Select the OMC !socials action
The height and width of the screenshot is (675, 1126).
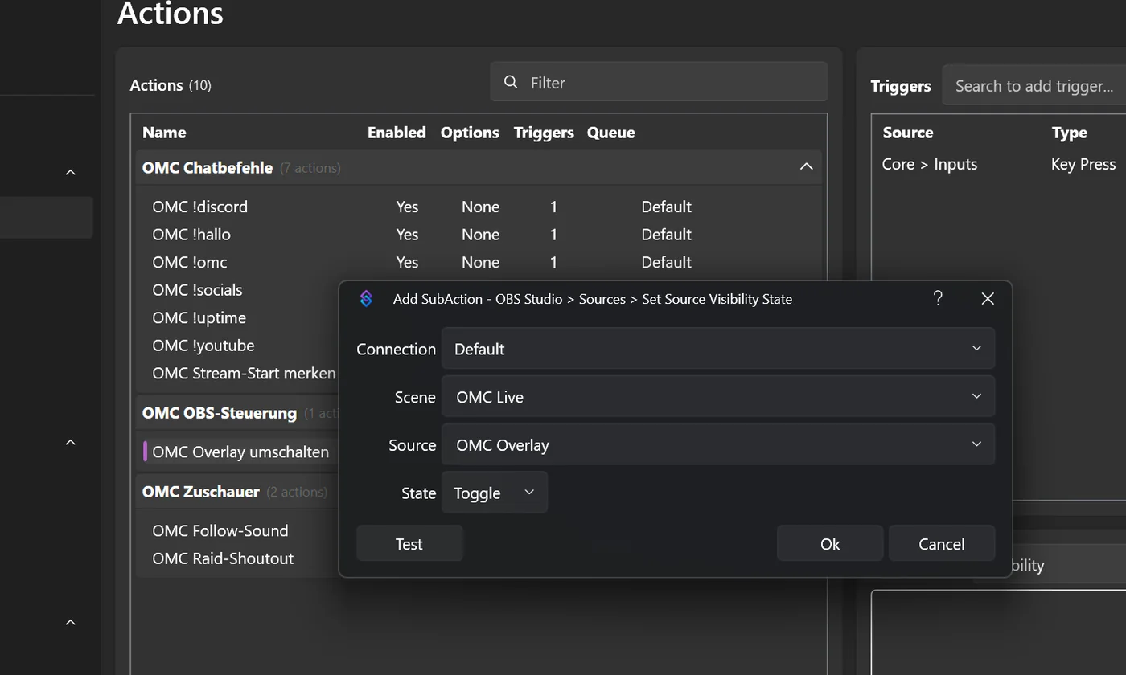197,290
